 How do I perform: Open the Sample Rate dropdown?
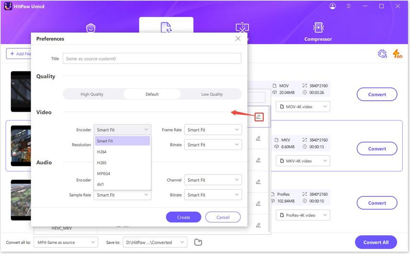(122, 195)
